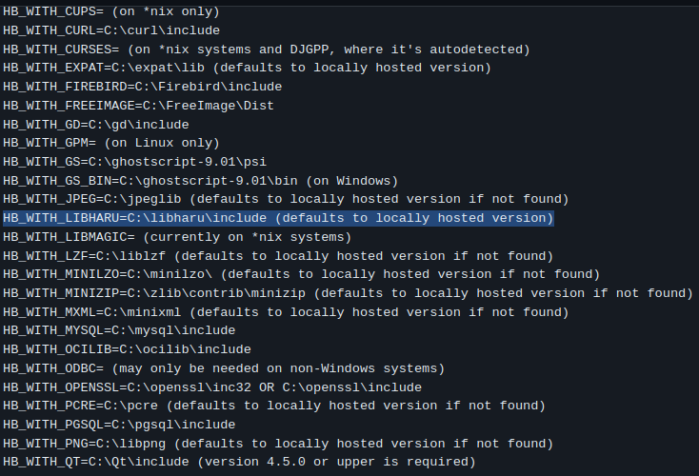Image resolution: width=699 pixels, height=476 pixels.
Task: Click the HB_WITH_OPENSSL line
Action: click(x=211, y=387)
